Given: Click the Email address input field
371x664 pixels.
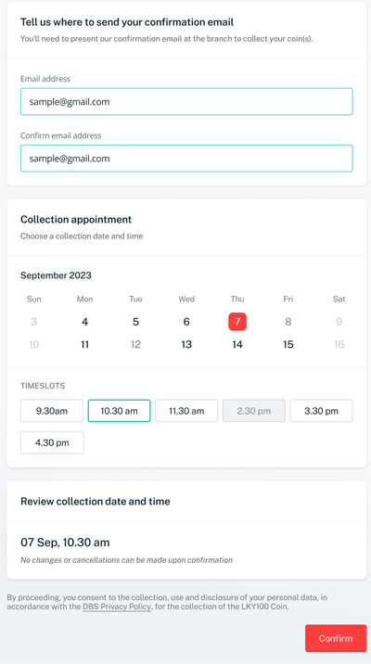Looking at the screenshot, I should click(186, 102).
